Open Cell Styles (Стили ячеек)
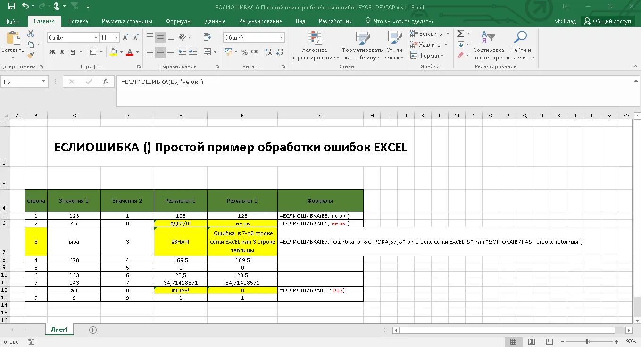Screen dimensions: 641x347 pos(394,46)
